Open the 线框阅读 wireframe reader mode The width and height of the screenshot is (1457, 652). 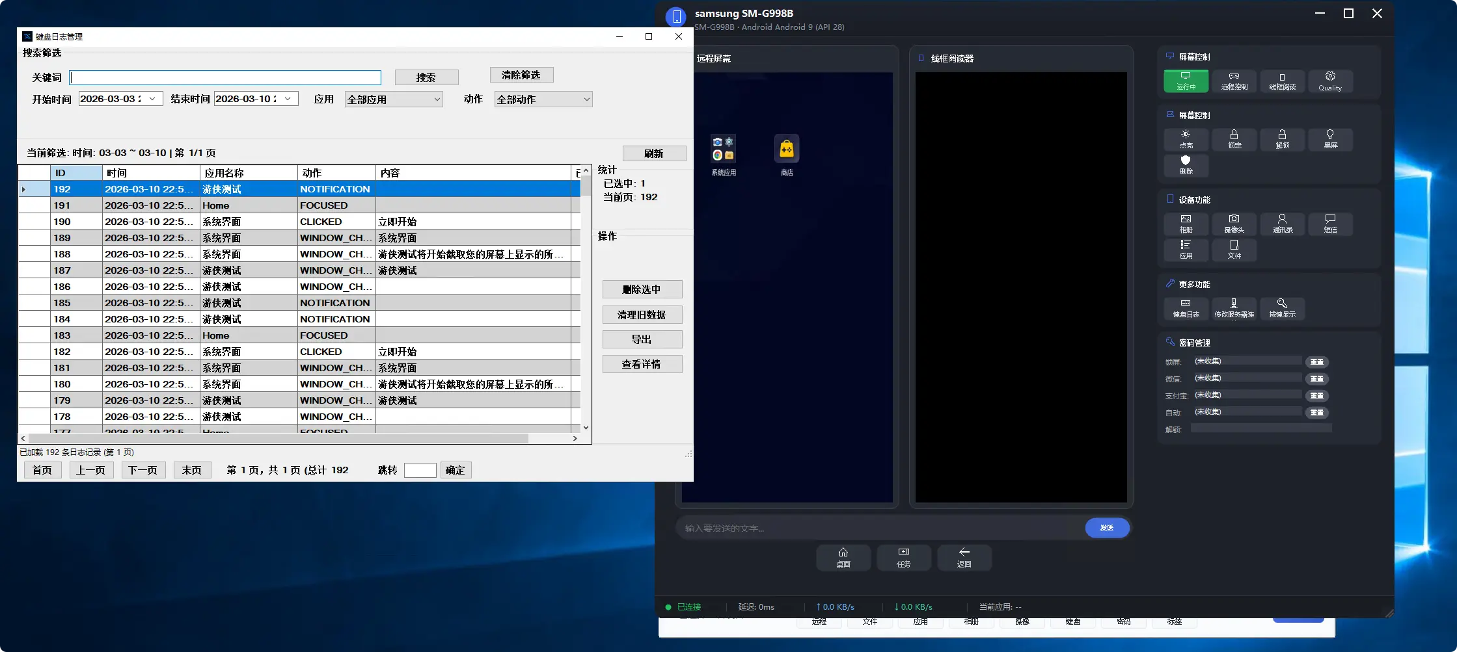point(1283,81)
